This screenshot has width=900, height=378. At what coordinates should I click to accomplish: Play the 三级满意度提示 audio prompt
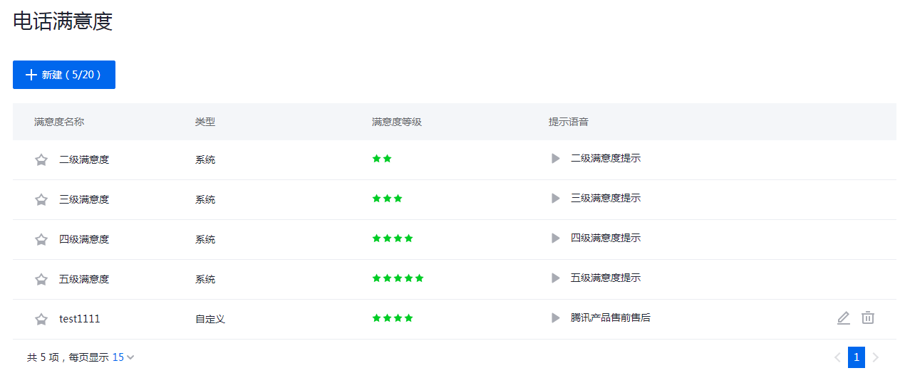tap(556, 198)
